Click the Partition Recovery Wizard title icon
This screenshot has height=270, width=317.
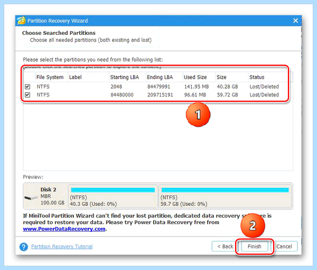(21, 21)
